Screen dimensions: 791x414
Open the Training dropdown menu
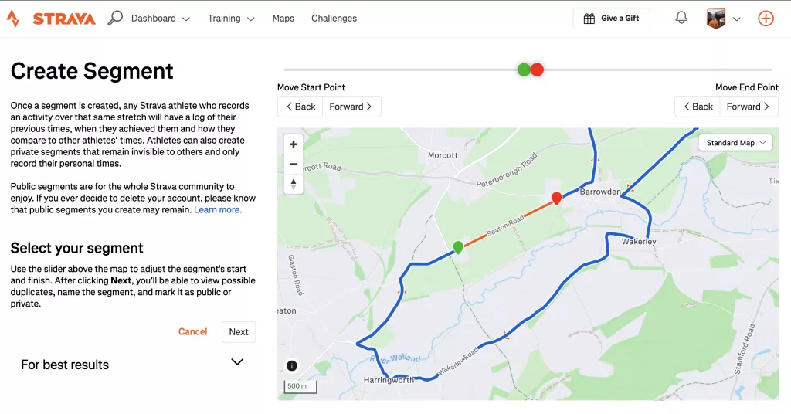click(x=230, y=19)
